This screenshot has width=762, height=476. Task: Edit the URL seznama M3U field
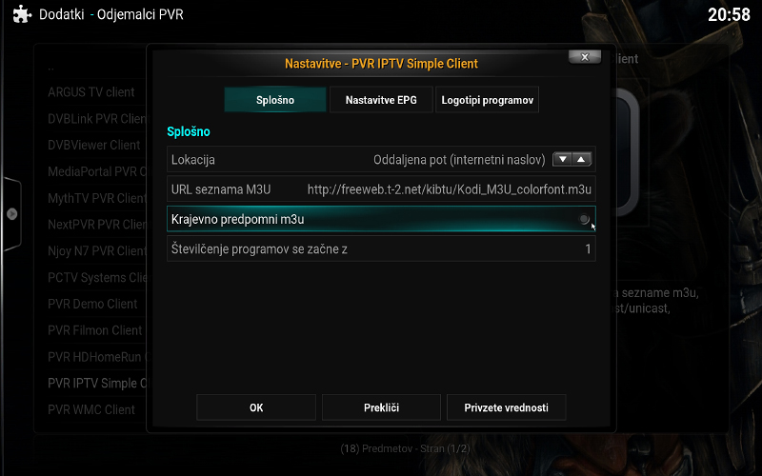[x=381, y=188]
